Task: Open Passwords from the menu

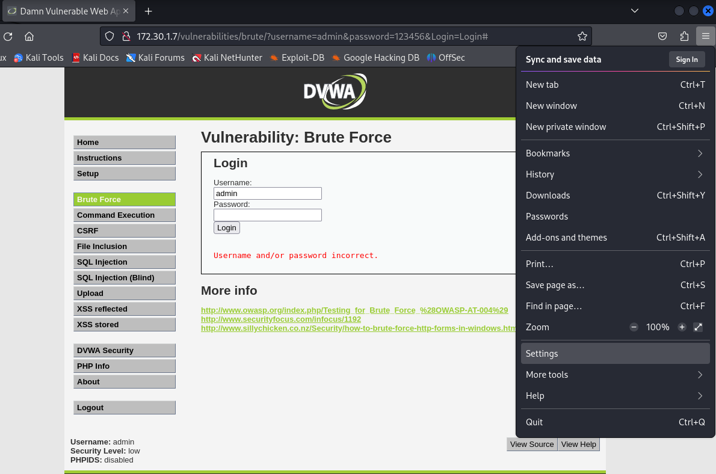Action: (x=615, y=216)
